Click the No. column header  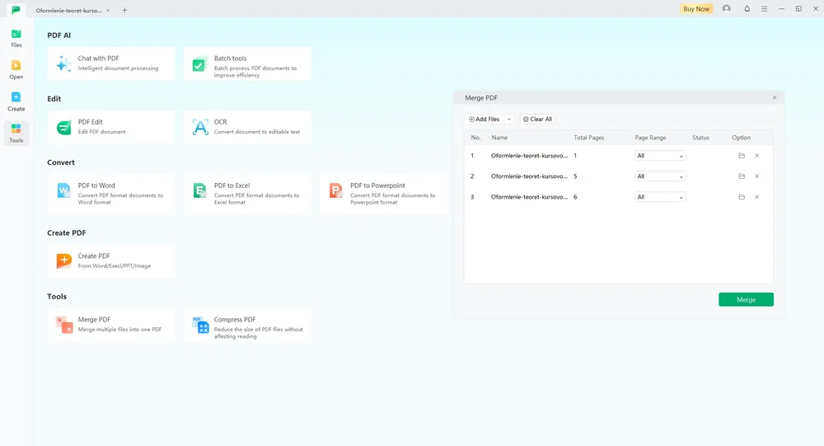click(x=475, y=138)
